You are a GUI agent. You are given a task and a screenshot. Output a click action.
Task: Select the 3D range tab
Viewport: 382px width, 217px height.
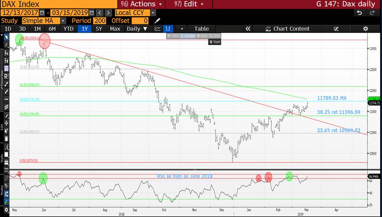click(x=22, y=29)
